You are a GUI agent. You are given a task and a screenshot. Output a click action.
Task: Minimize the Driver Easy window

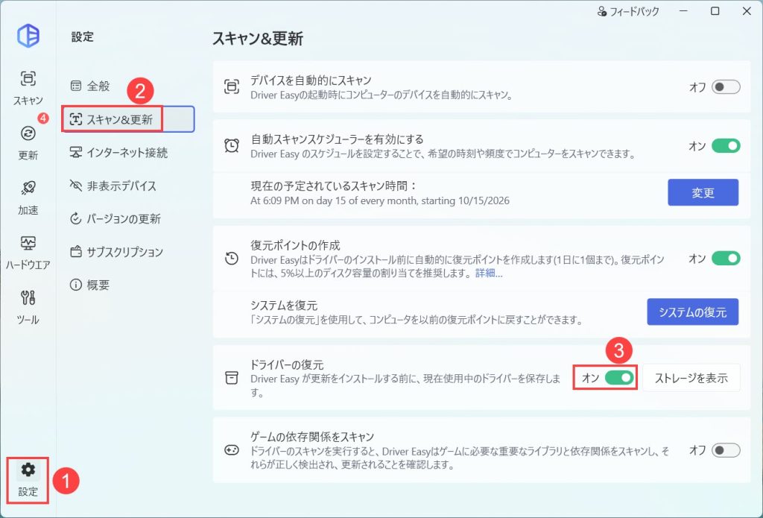pos(684,10)
